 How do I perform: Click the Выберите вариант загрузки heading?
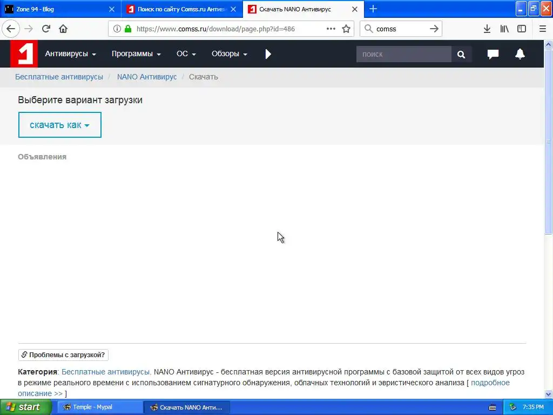(x=80, y=100)
